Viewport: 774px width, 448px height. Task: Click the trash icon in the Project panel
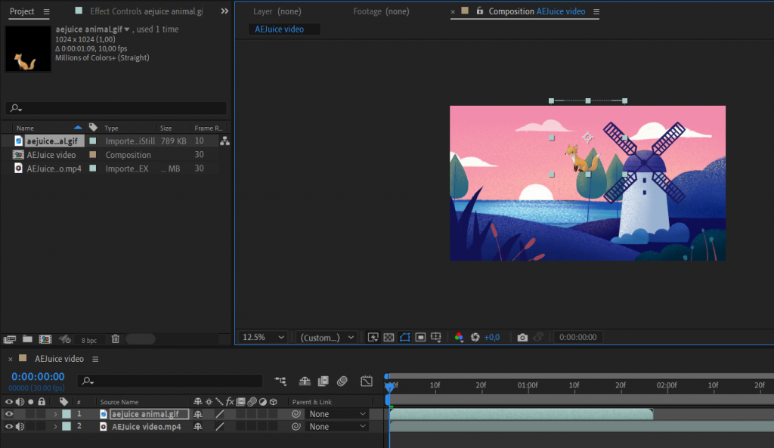point(115,339)
